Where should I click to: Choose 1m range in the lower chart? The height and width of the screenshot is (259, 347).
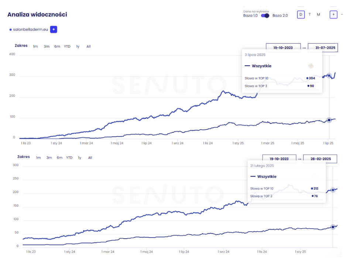[38, 158]
